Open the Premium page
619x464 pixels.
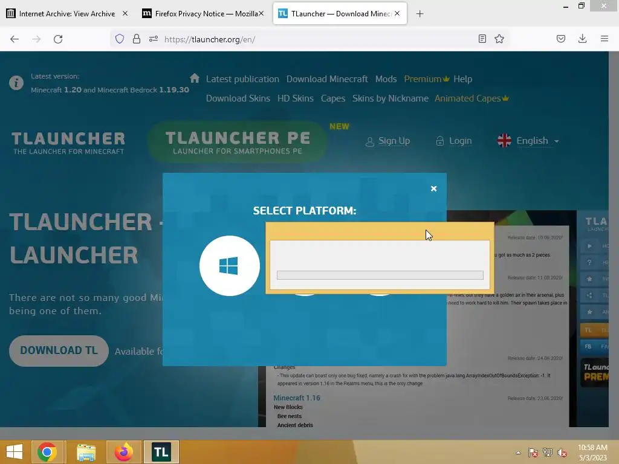(426, 79)
